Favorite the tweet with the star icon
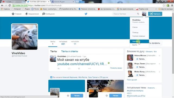This screenshot has width=174, height=98. coord(79,68)
